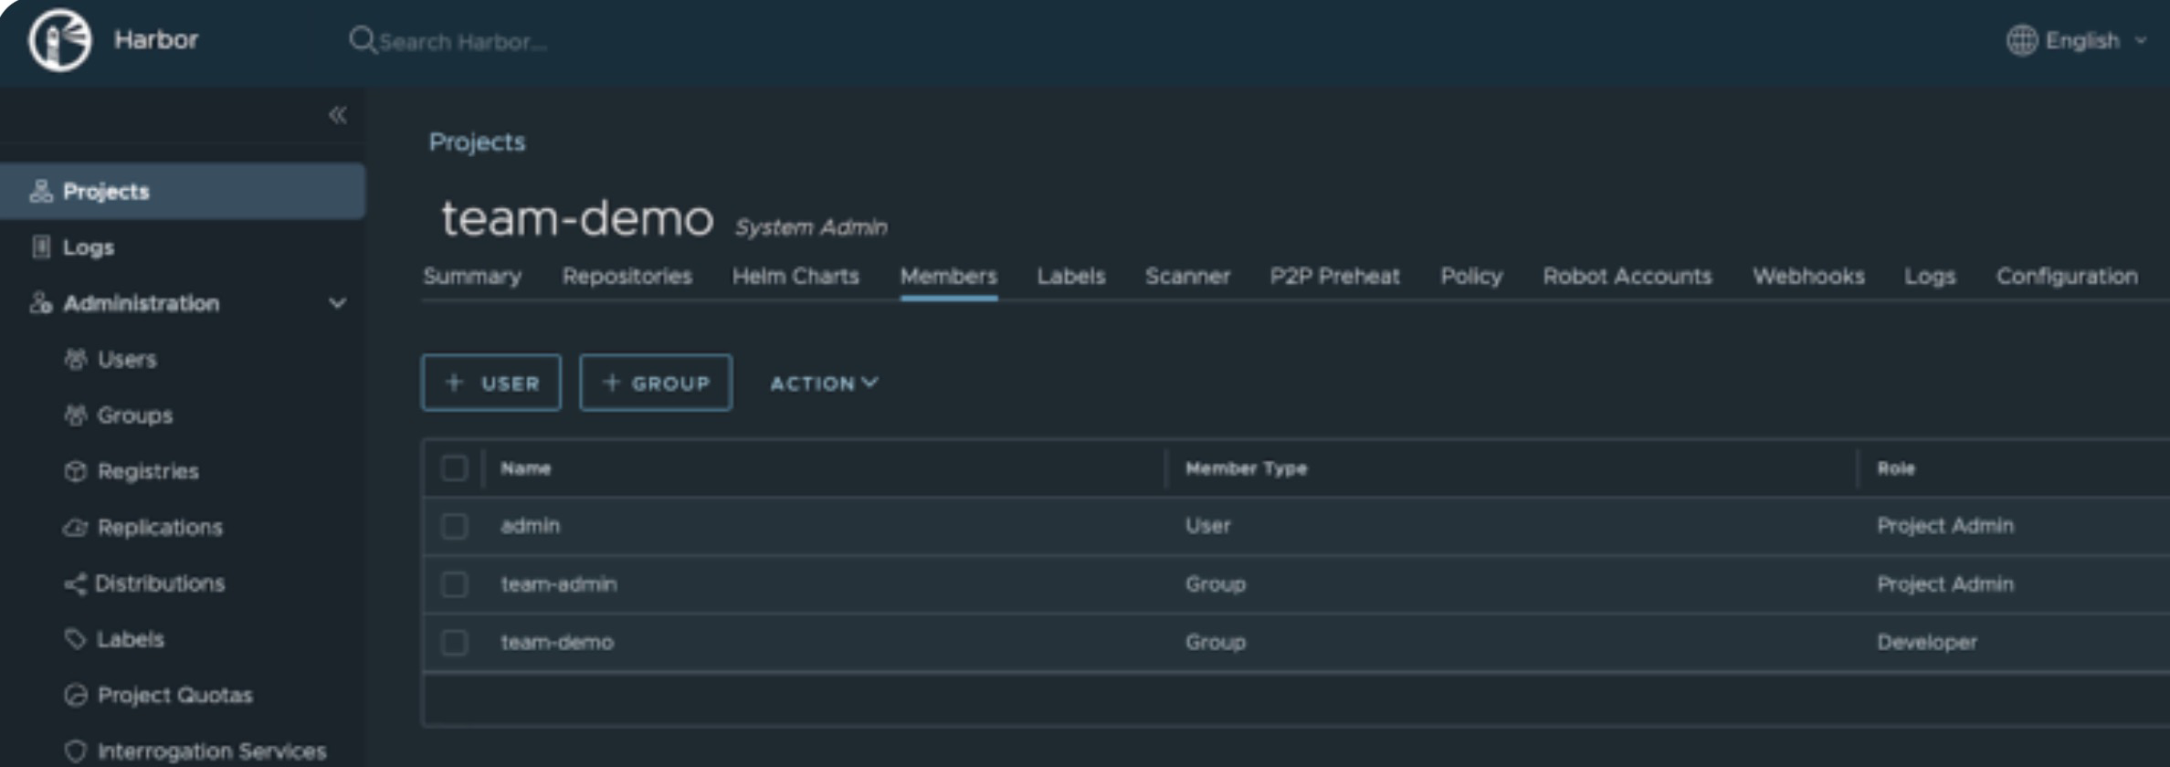Screen dimensions: 2170x767
Task: Click the Registries cube icon
Action: [x=76, y=471]
